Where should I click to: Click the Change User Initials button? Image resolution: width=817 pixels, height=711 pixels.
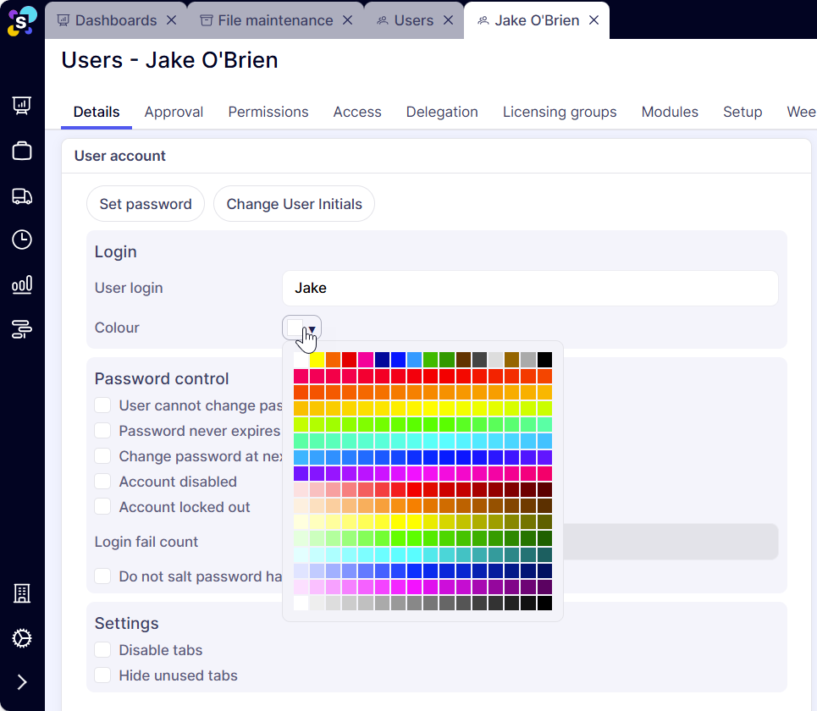(294, 204)
